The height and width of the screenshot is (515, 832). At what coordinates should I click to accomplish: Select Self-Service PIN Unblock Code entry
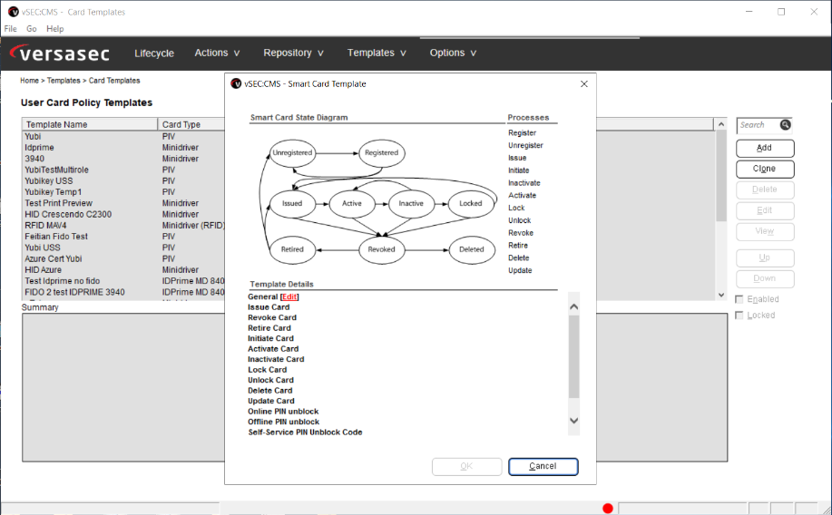click(305, 432)
